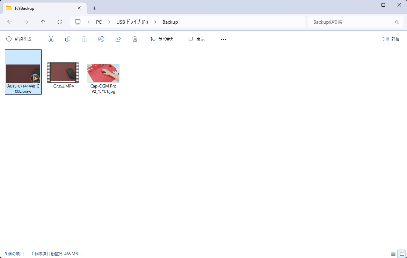
Task: Click the Rename icon in toolbar
Action: pos(101,39)
